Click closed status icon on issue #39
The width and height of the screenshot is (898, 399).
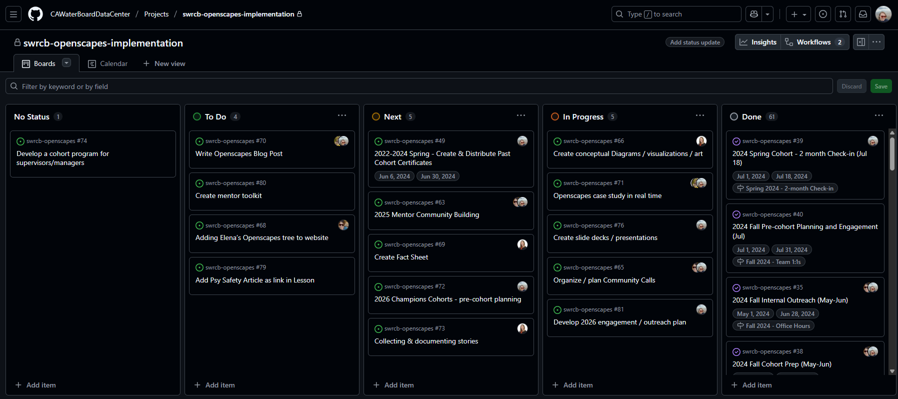[736, 141]
